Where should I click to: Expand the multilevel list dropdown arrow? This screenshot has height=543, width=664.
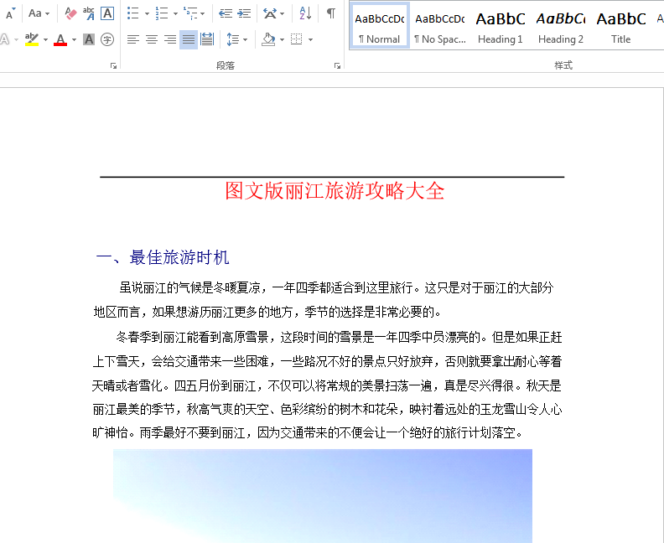click(x=202, y=14)
